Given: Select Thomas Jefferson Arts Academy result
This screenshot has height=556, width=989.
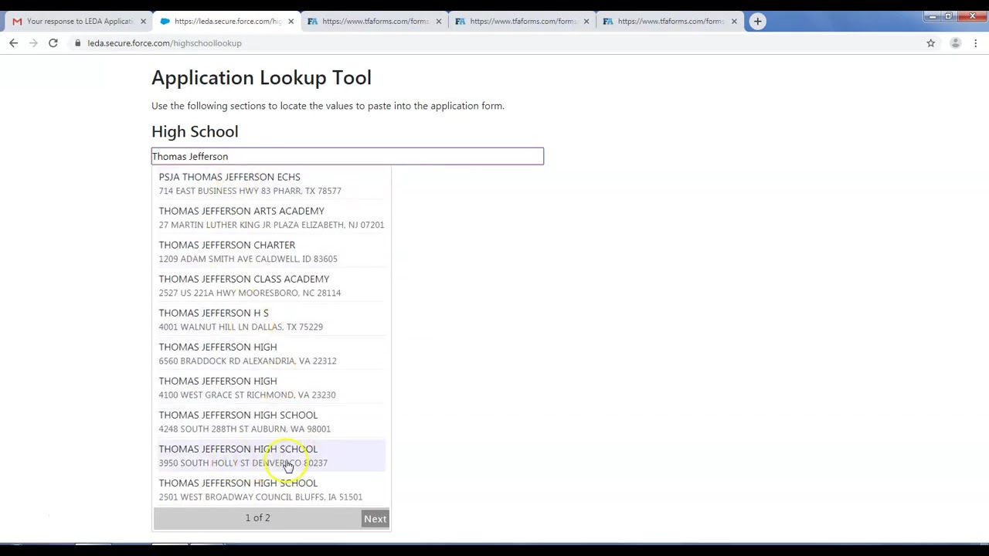Looking at the screenshot, I should pos(271,218).
